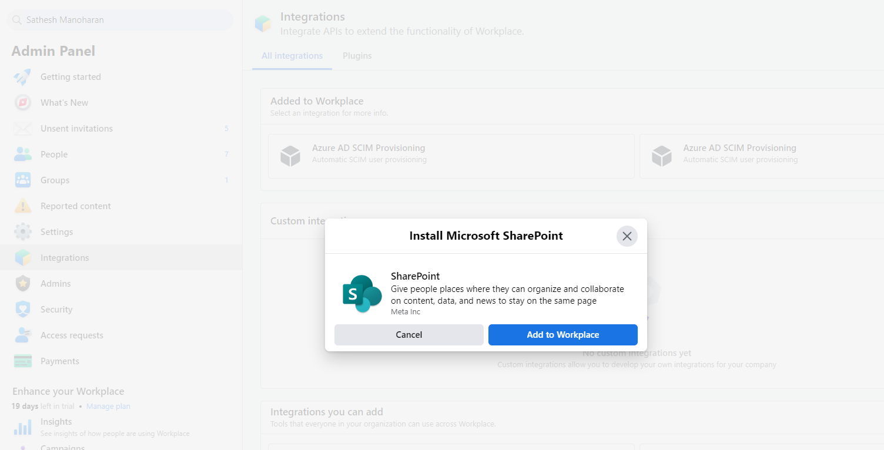884x450 pixels.
Task: Open the Admins section
Action: [121, 284]
